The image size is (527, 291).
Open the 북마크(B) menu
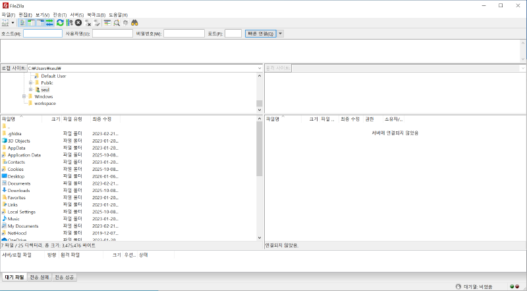(96, 15)
